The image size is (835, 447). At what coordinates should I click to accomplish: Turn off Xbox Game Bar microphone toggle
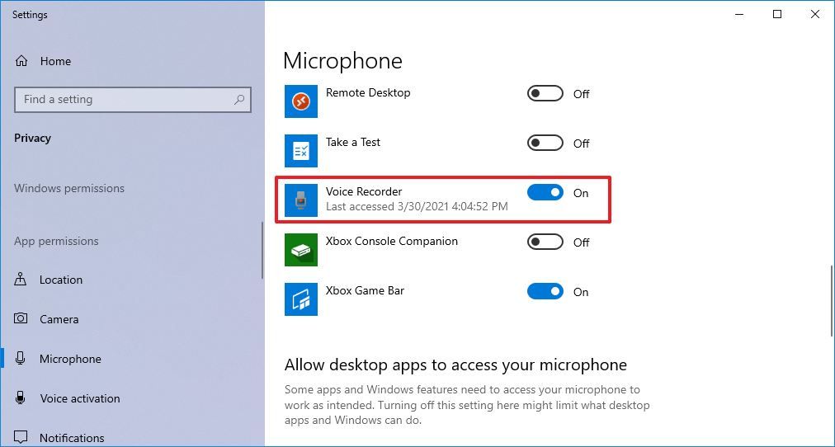point(545,292)
